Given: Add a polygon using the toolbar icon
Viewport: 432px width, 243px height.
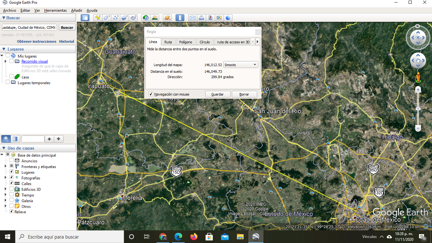Looking at the screenshot, I should (107, 18).
